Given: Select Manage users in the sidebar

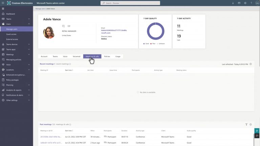Looking at the screenshot, I should (17, 29).
